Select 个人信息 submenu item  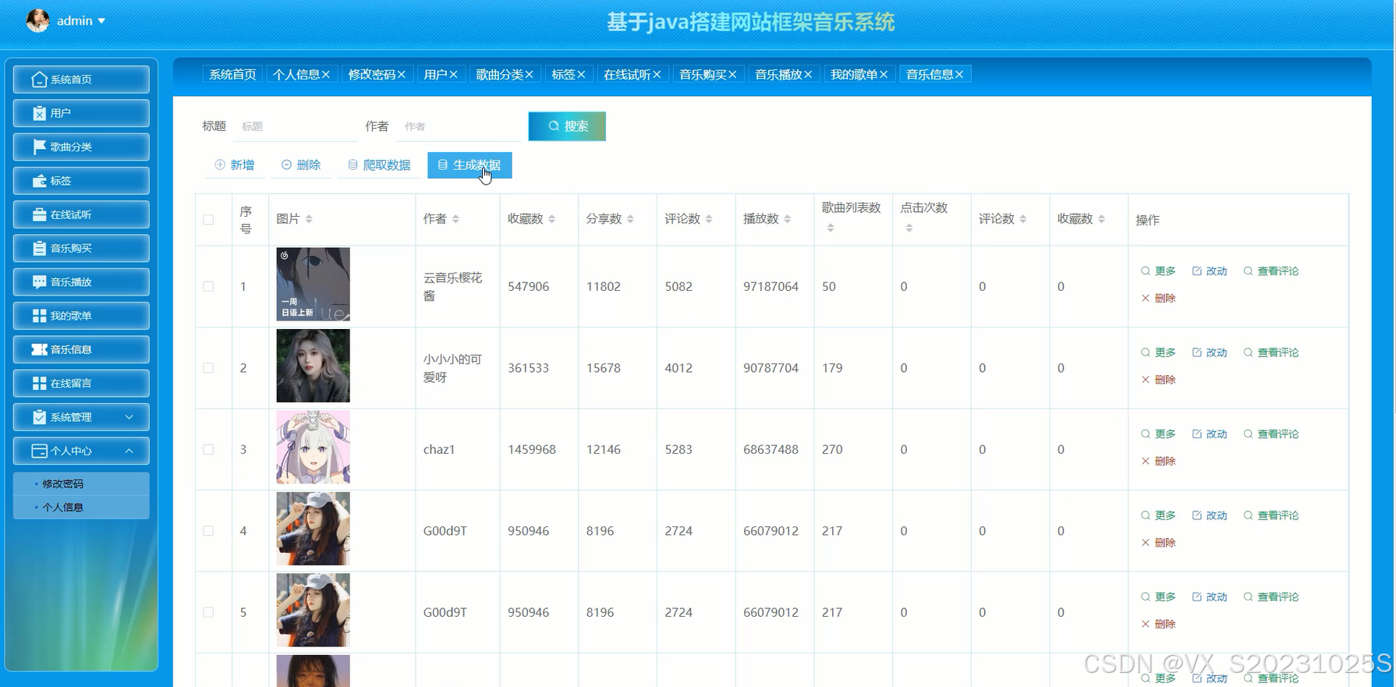coord(81,507)
